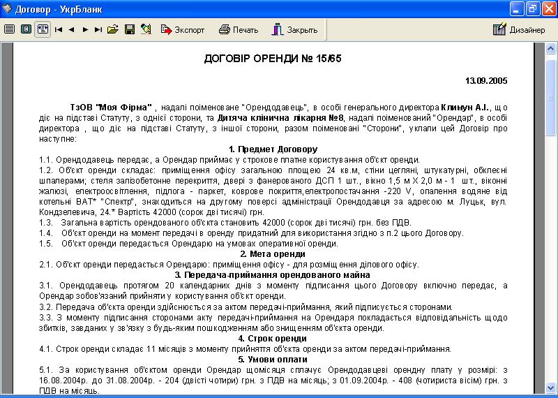Minimize the Договор - УкрБланк window
The image size is (558, 398).
tap(515, 9)
